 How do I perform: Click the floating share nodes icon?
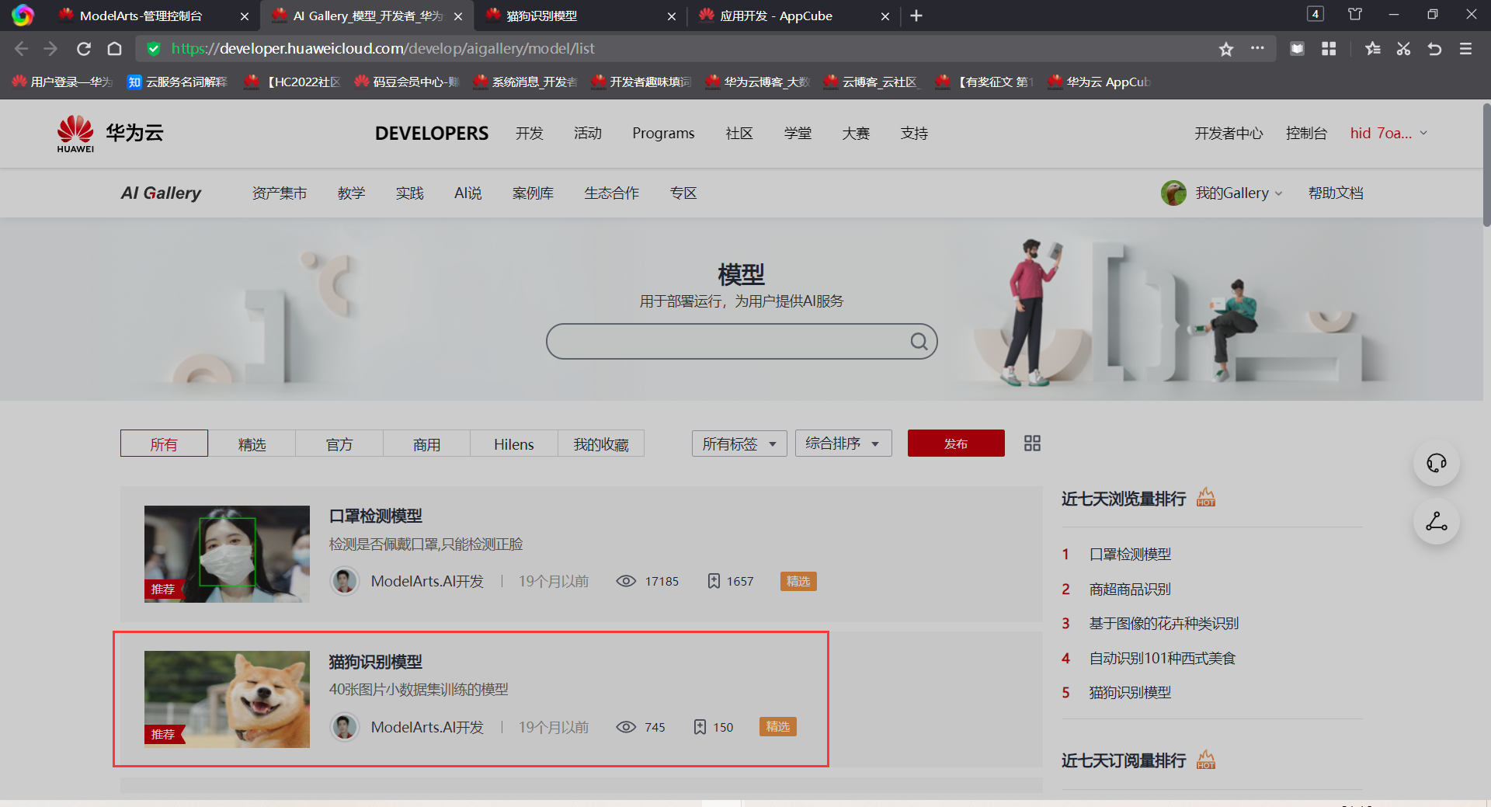(x=1436, y=521)
